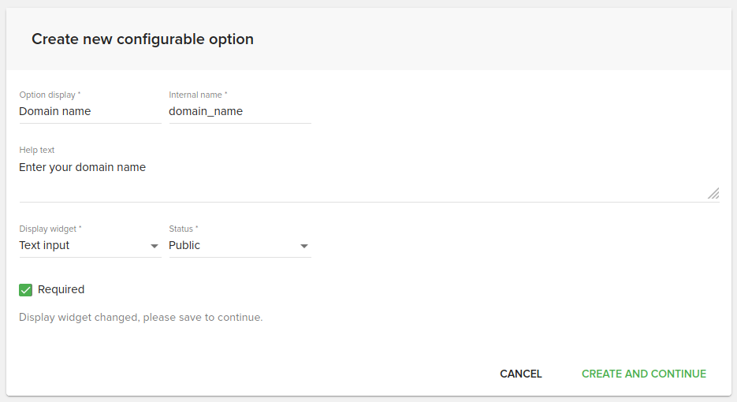Uncheck the Required checkbox

[x=25, y=290]
